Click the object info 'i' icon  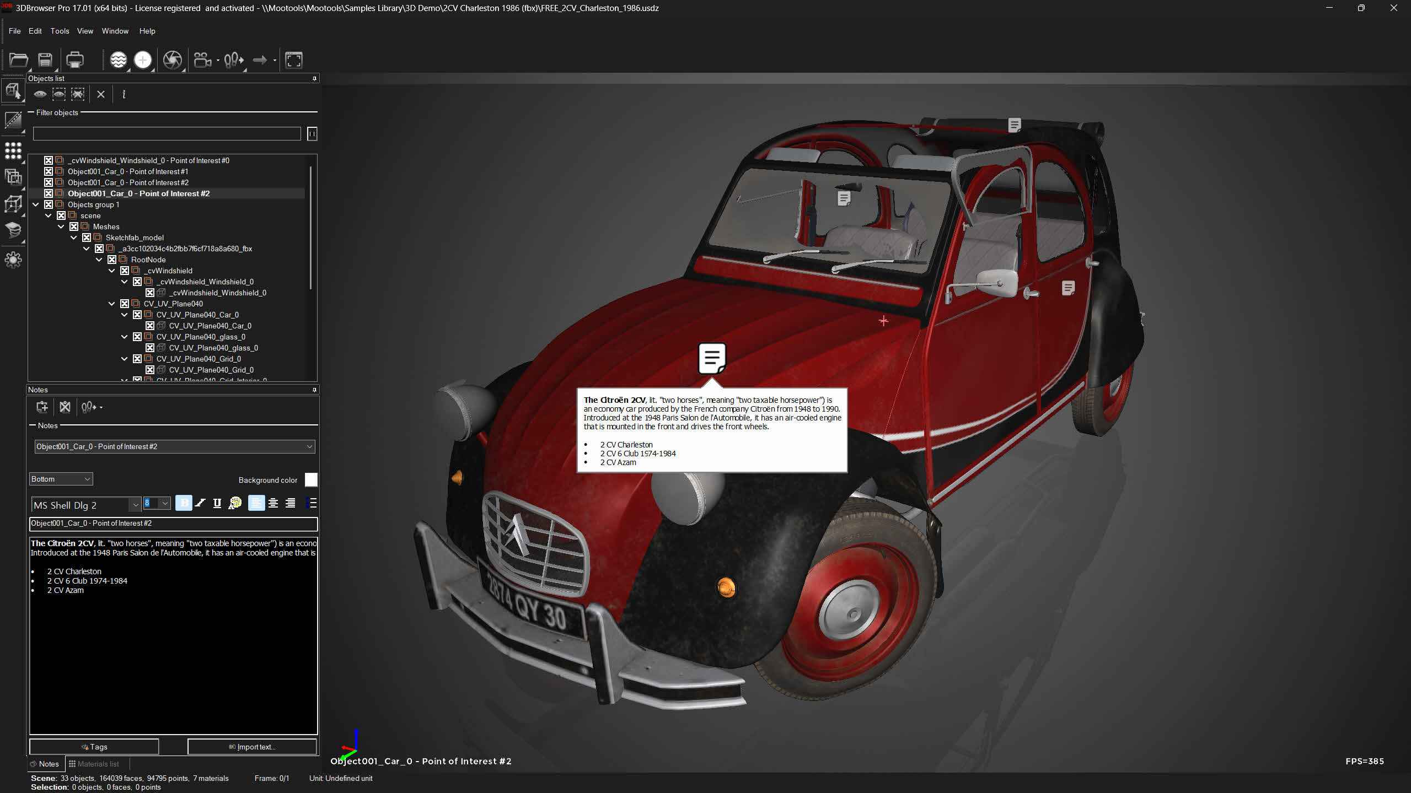(124, 94)
